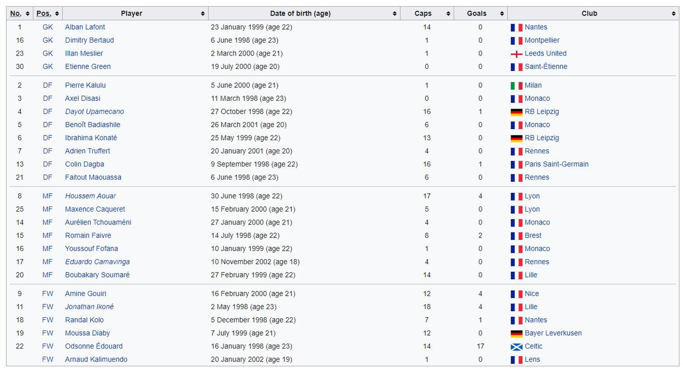Sort players by Goals column

point(502,13)
